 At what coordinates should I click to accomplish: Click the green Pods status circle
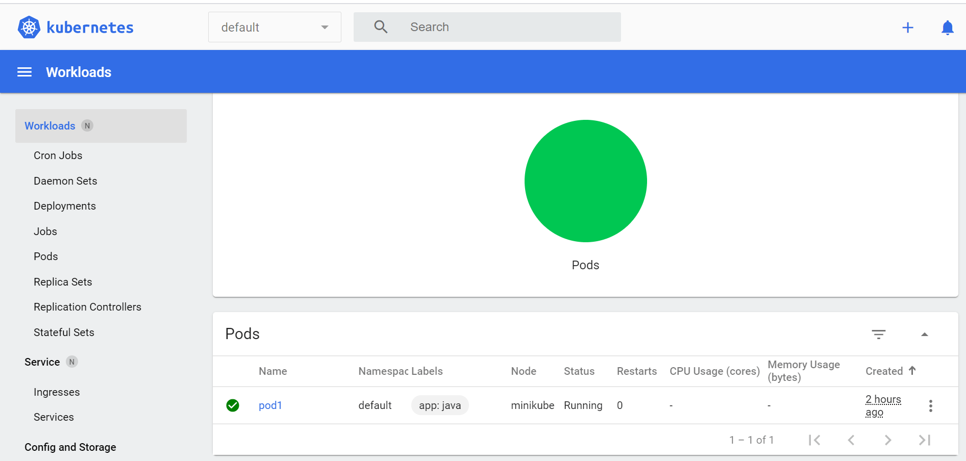pyautogui.click(x=585, y=181)
